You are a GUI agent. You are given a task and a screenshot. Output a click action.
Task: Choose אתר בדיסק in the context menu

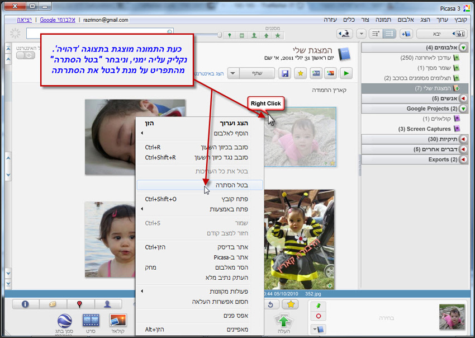click(200, 247)
